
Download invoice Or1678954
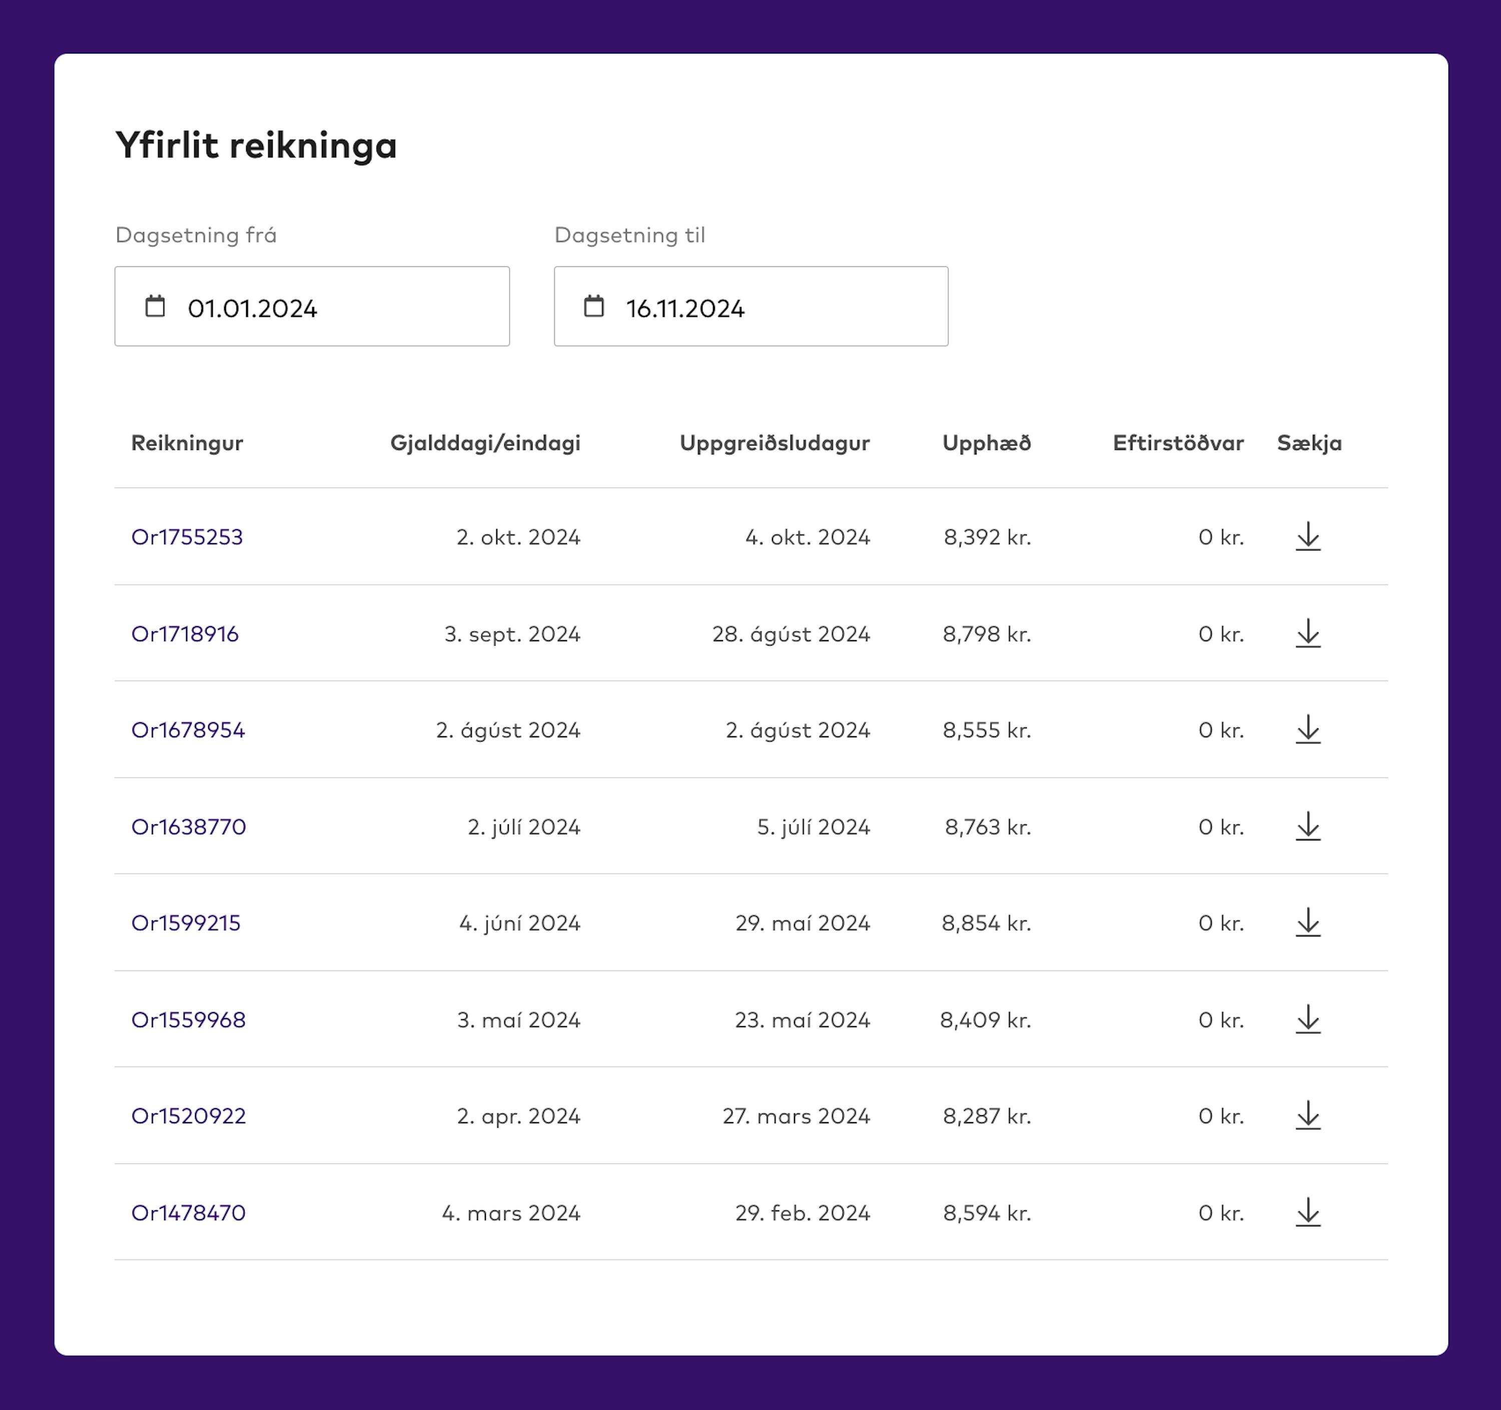tap(1308, 730)
